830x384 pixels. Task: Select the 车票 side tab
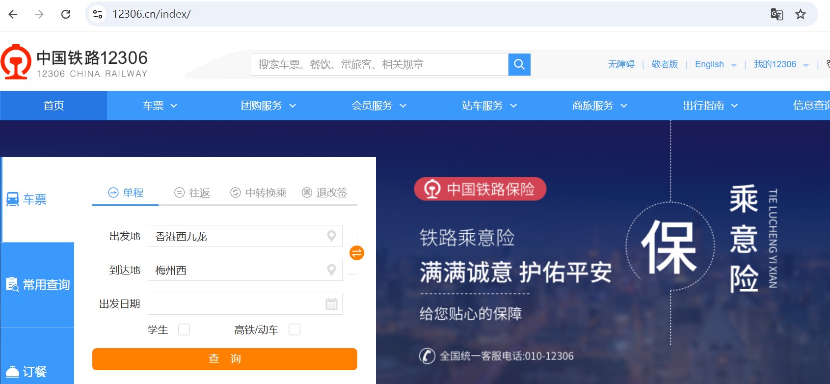point(37,199)
